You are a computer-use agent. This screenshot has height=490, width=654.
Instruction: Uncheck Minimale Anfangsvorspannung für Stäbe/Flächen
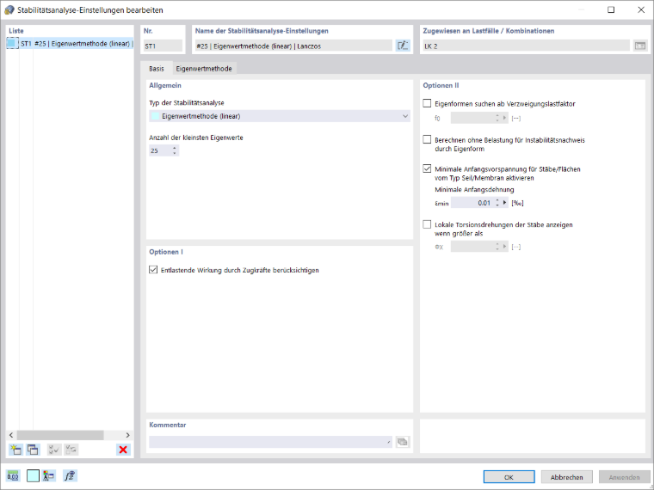tap(427, 168)
